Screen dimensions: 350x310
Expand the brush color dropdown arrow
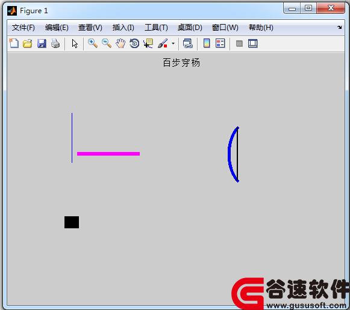click(x=173, y=43)
